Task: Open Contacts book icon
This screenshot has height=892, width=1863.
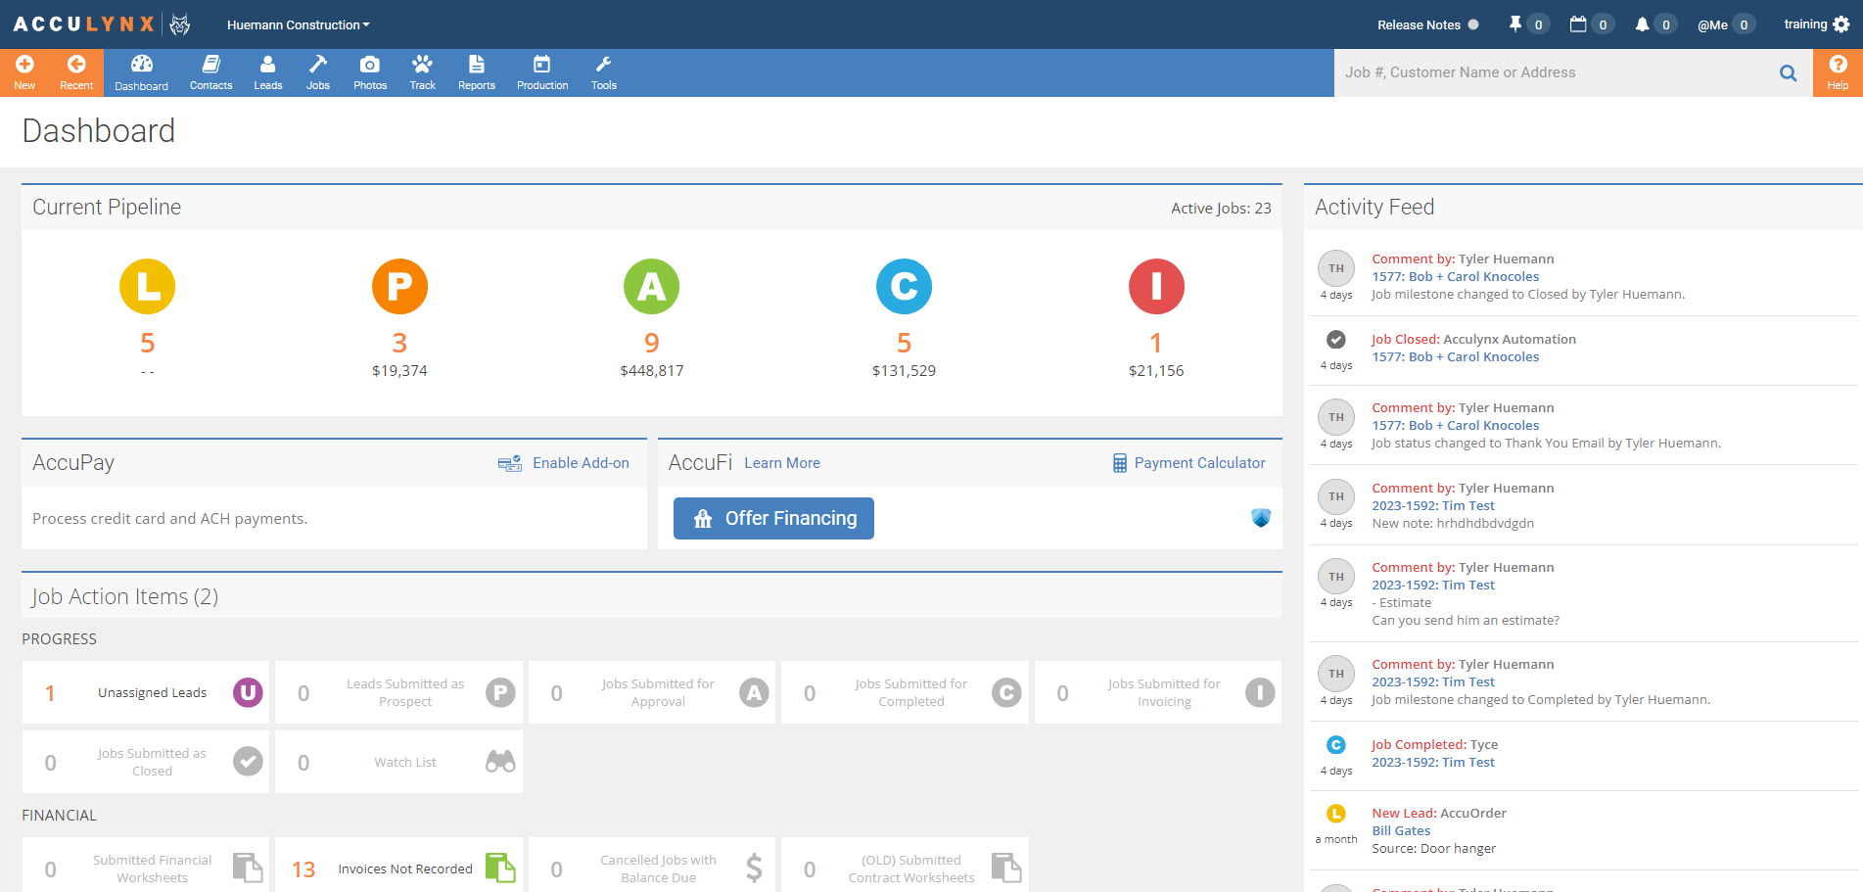Action: [210, 64]
